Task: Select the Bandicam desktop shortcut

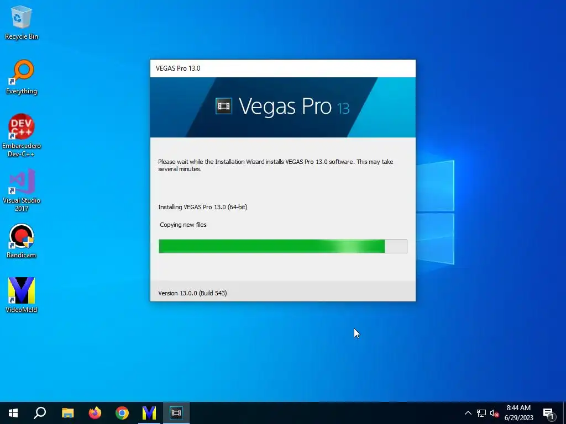Action: [x=22, y=241]
